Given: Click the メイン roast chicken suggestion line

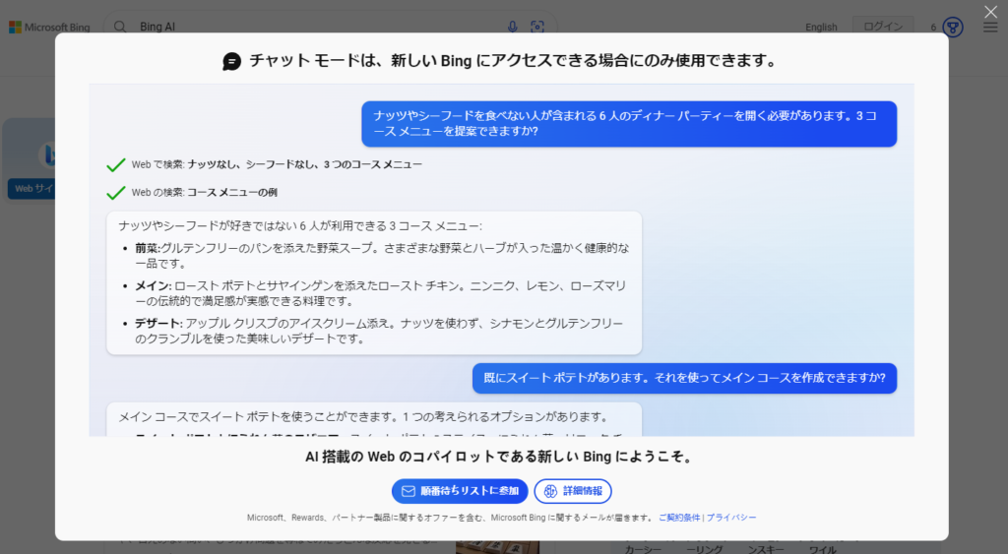Looking at the screenshot, I should tap(381, 293).
